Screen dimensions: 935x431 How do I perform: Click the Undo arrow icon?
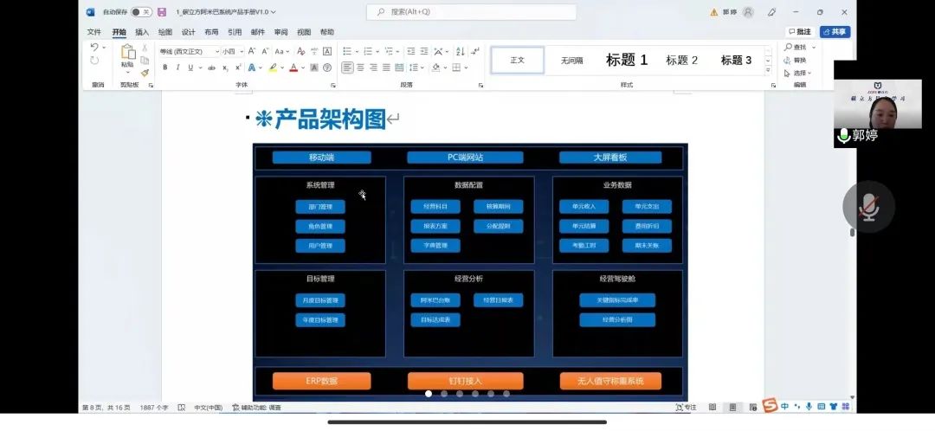(93, 48)
